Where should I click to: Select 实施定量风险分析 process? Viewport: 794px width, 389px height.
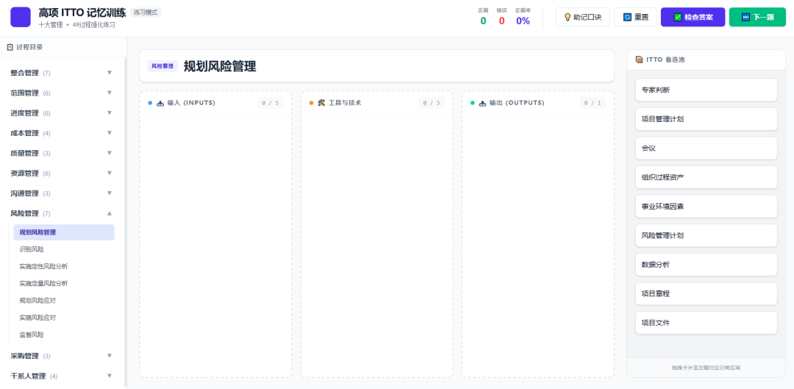64,284
